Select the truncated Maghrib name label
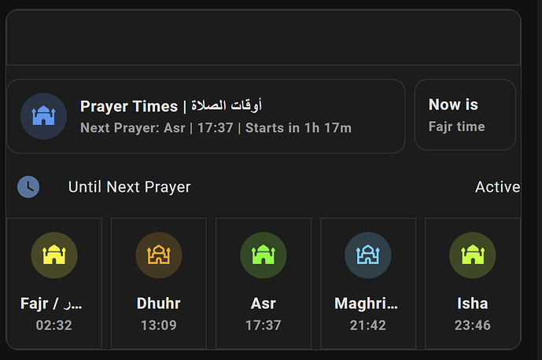 coord(367,303)
